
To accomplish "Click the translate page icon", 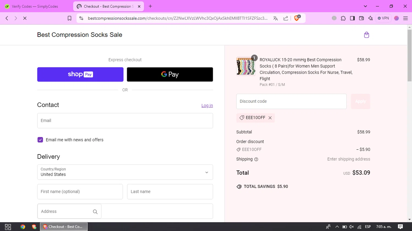I will click(x=275, y=18).
